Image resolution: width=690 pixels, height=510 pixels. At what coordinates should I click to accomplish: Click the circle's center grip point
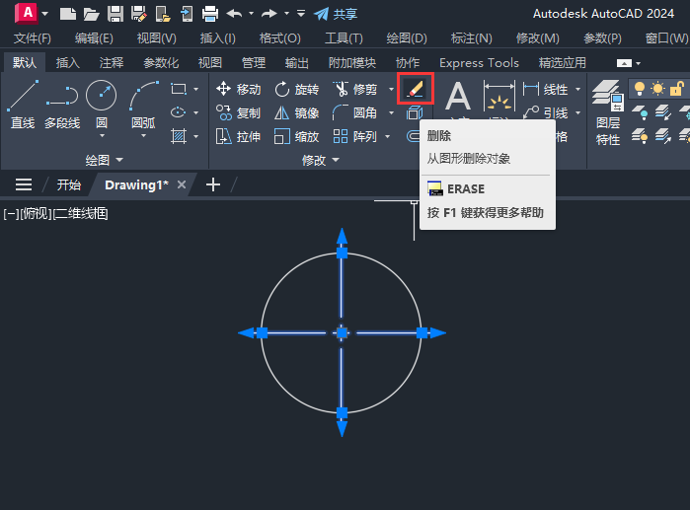342,333
